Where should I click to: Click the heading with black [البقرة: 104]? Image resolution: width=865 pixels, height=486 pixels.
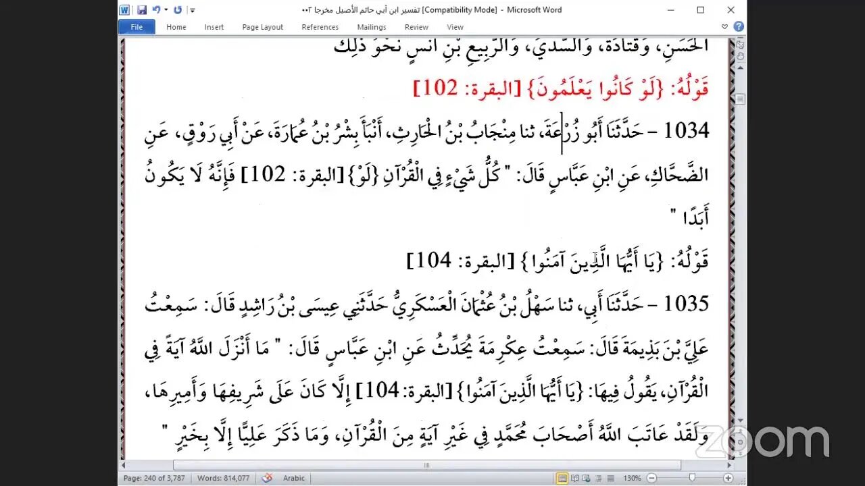click(x=558, y=261)
